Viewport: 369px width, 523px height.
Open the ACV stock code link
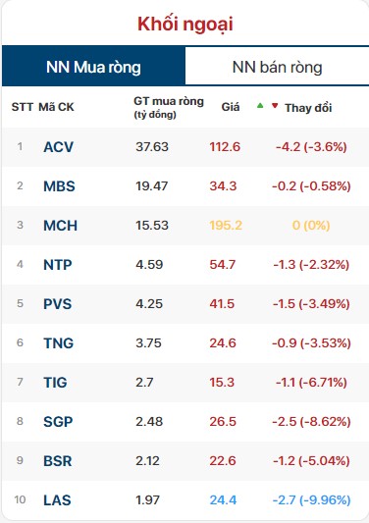click(58, 147)
